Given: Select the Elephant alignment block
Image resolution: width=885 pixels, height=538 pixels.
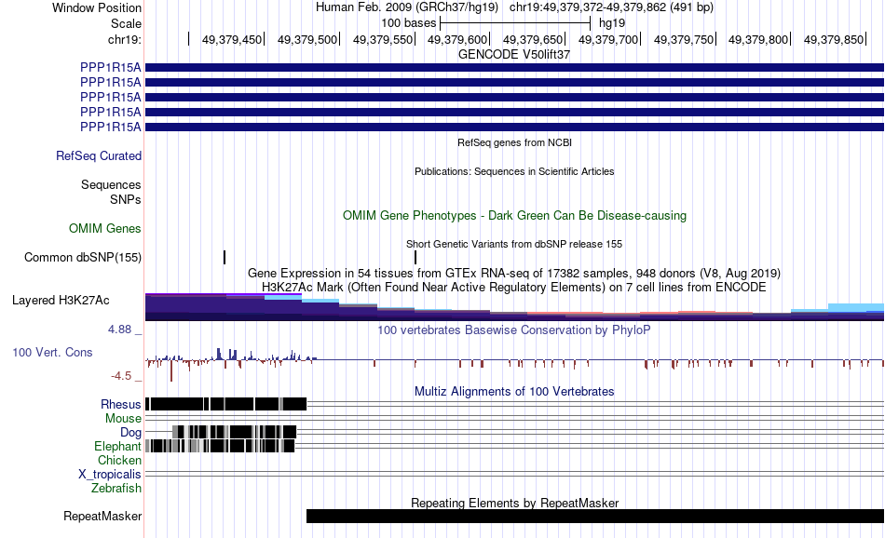Looking at the screenshot, I should [x=220, y=446].
